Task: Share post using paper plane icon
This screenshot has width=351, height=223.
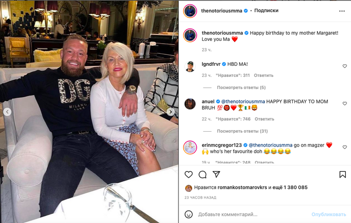Action: point(216,174)
